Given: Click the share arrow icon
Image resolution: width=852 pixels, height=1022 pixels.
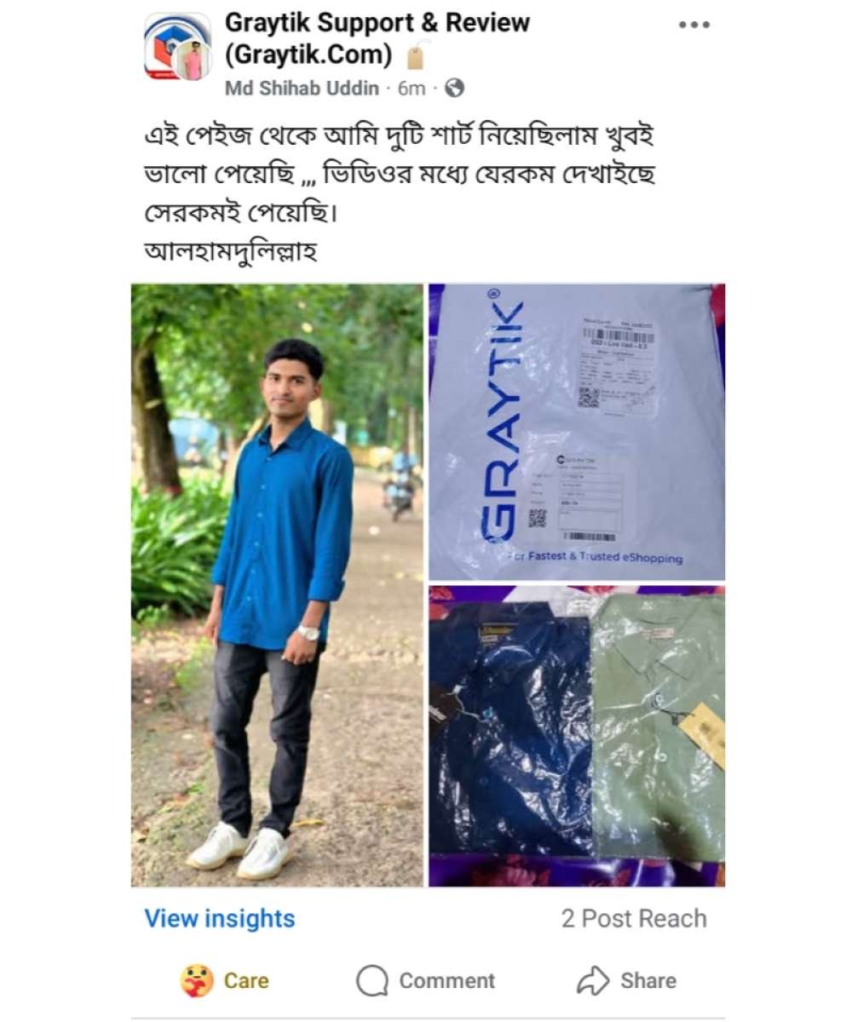Looking at the screenshot, I should [x=593, y=980].
